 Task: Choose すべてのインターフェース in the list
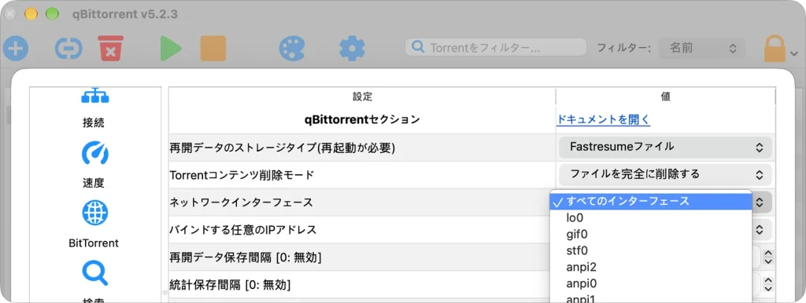pos(651,202)
